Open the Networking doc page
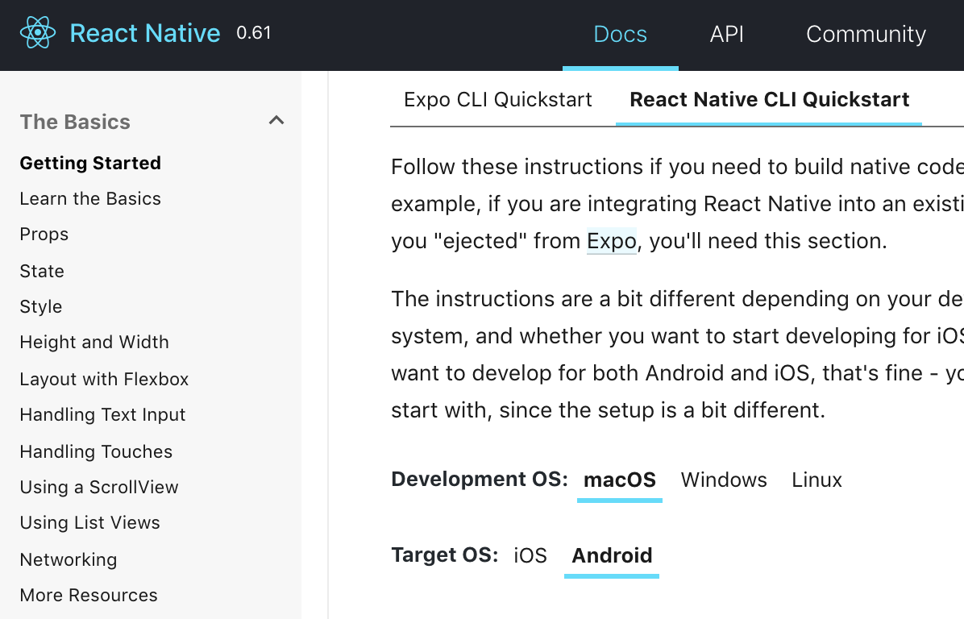Screen dimensions: 964x619 [x=69, y=559]
